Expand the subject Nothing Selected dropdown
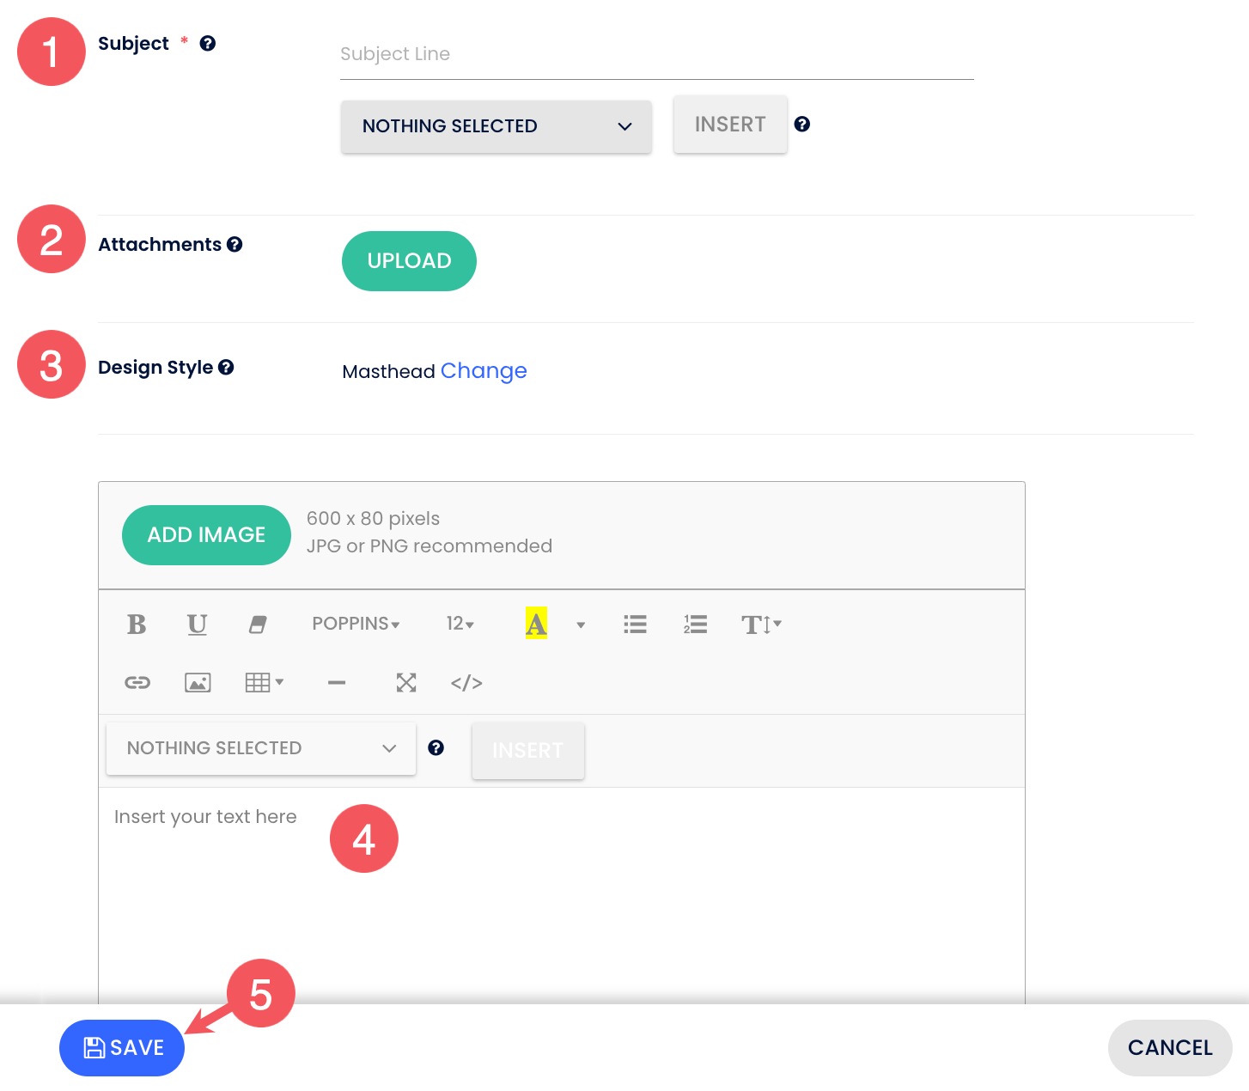Viewport: 1249px width, 1091px height. point(496,126)
